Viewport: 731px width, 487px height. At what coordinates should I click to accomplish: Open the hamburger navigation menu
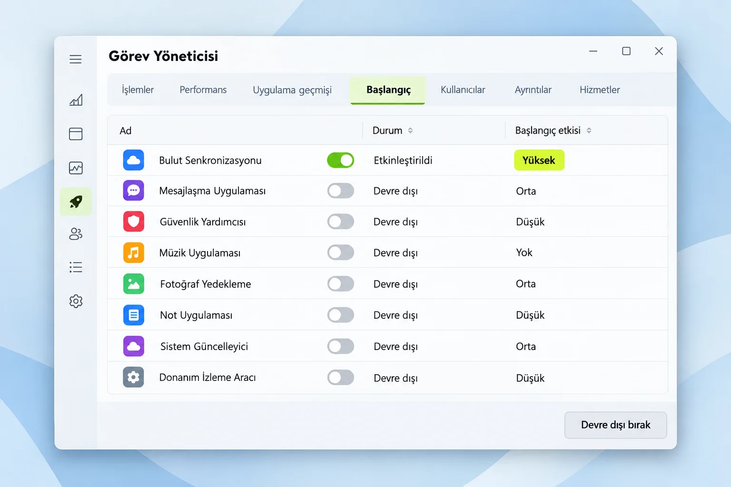click(x=76, y=59)
